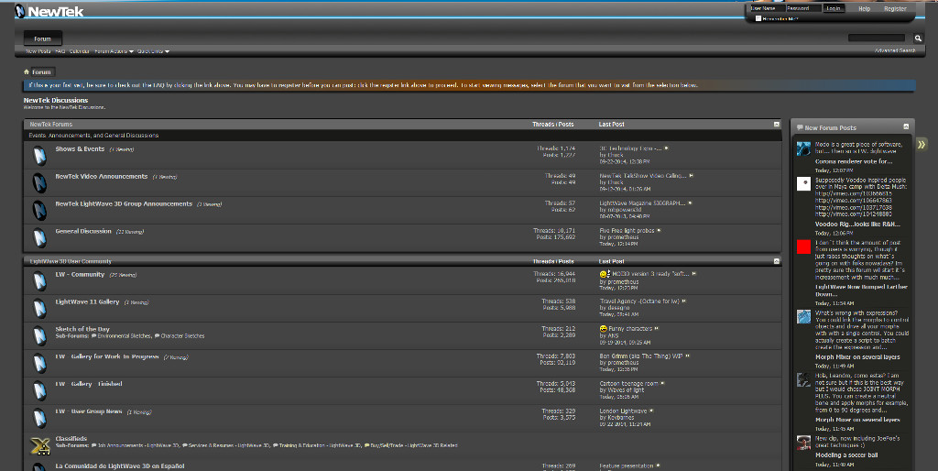938x471 pixels.
Task: Click LightWave 11 Gallery forum icon
Action: click(x=39, y=308)
